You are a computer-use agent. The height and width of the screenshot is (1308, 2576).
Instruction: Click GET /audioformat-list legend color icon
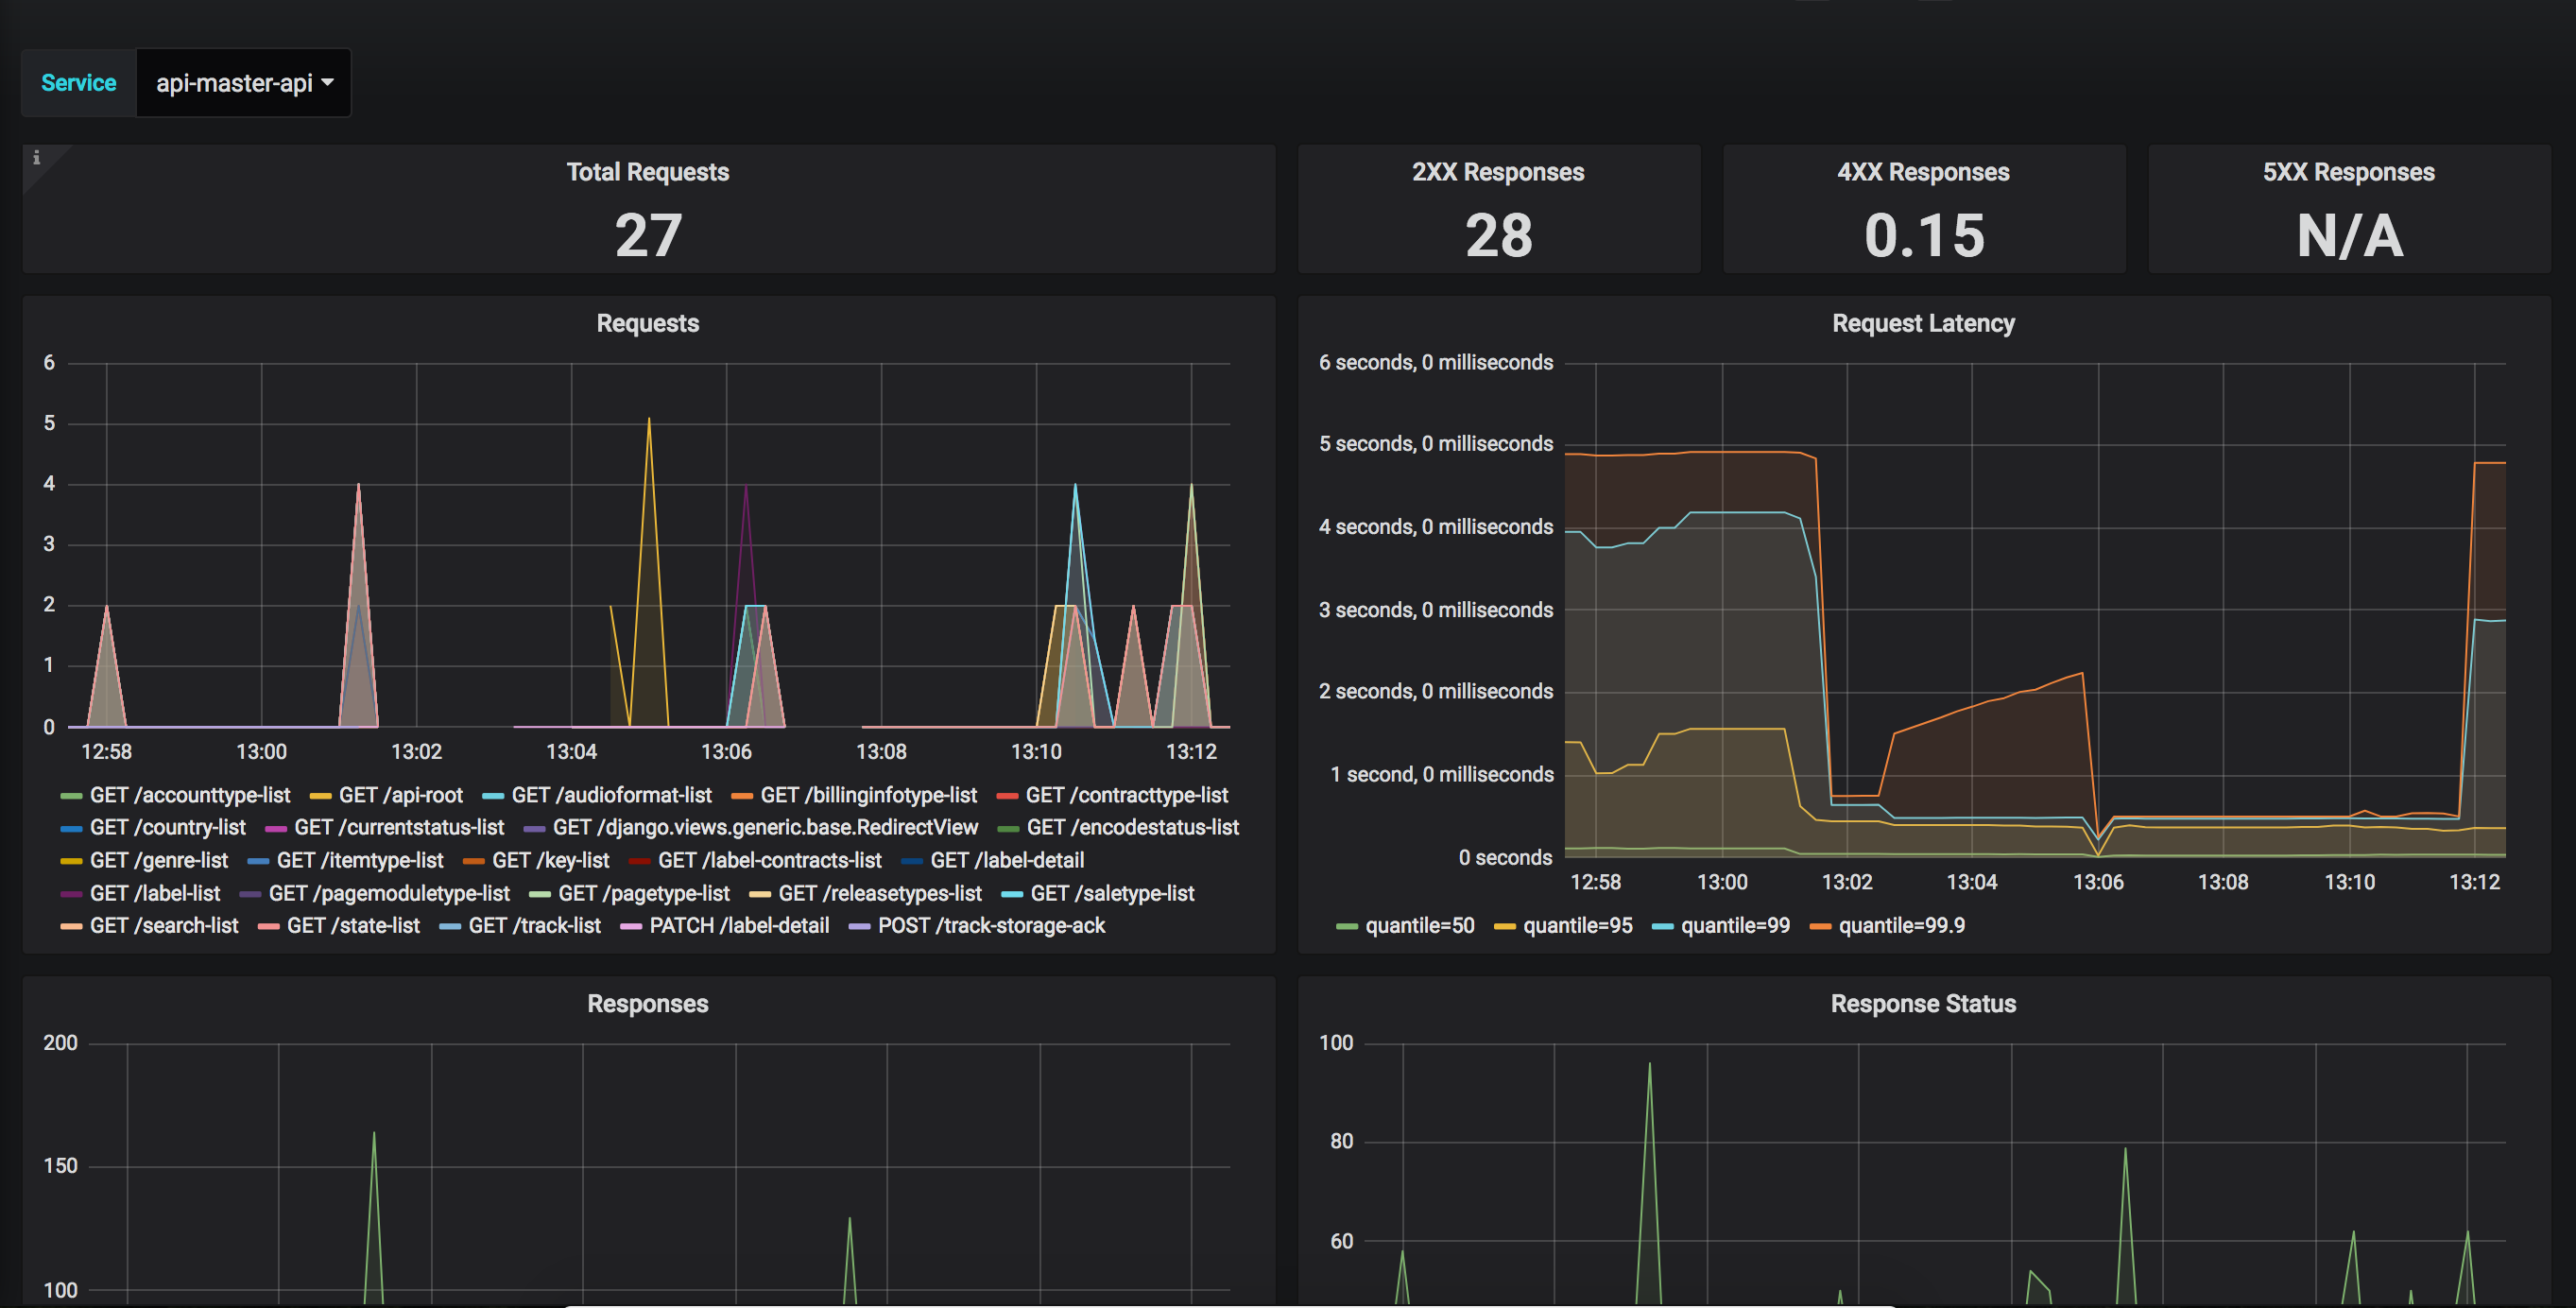click(493, 796)
